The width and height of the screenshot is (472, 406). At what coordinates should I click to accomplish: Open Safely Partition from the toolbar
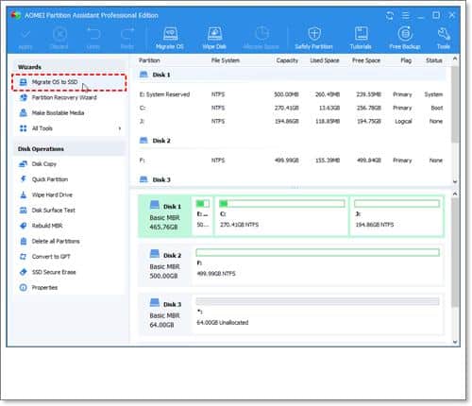pos(313,38)
